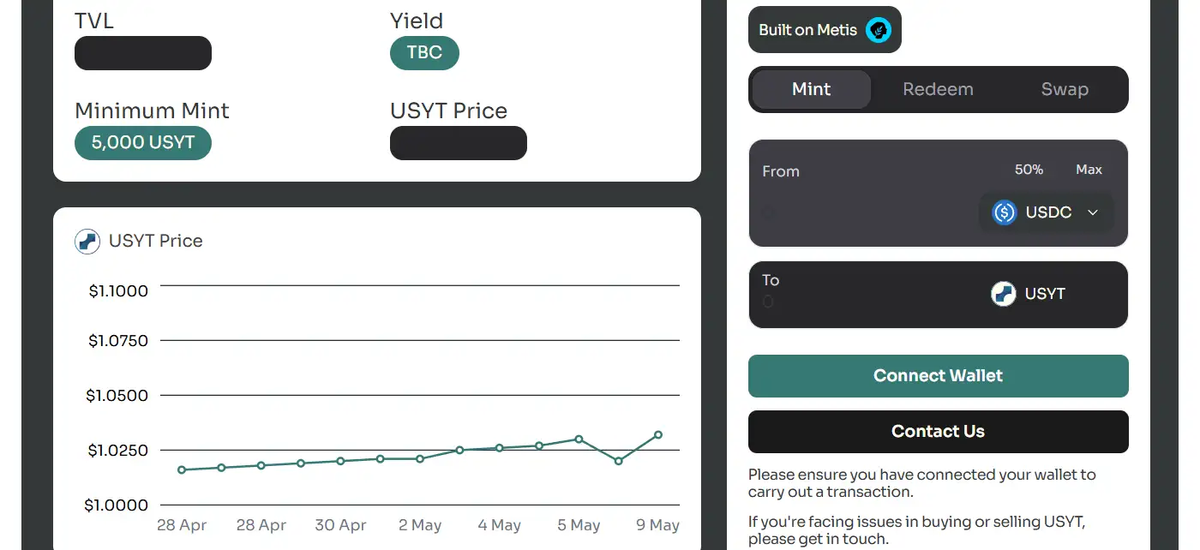This screenshot has width=1200, height=550.
Task: Click the Connect Wallet button
Action: 939,376
